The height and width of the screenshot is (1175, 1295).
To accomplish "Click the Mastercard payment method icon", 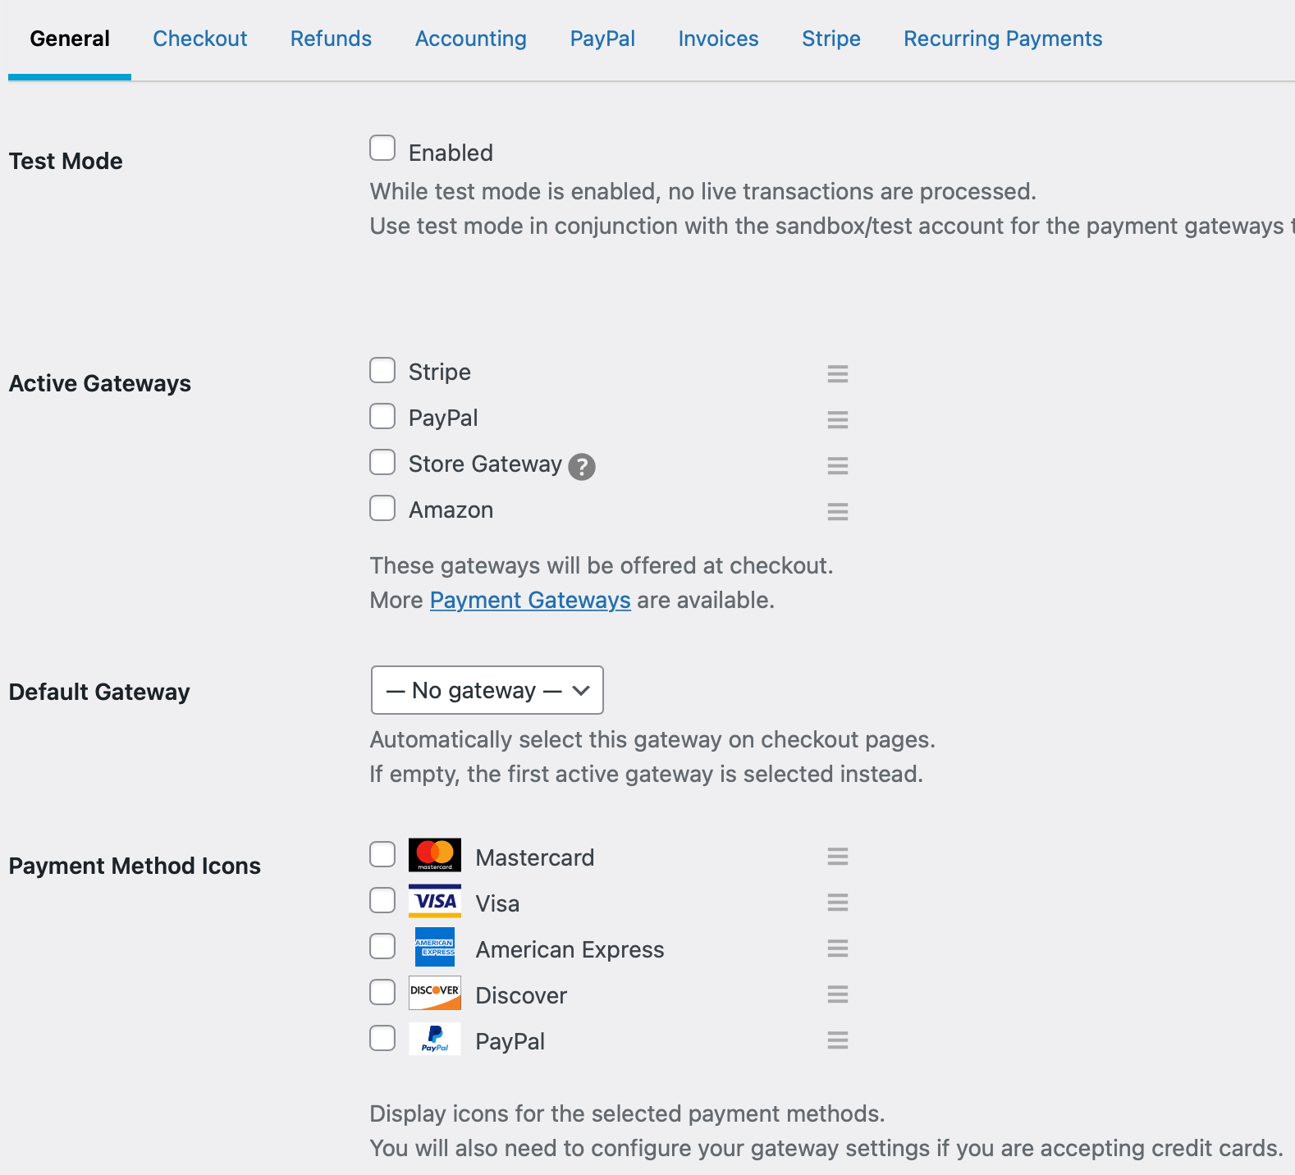I will point(434,855).
